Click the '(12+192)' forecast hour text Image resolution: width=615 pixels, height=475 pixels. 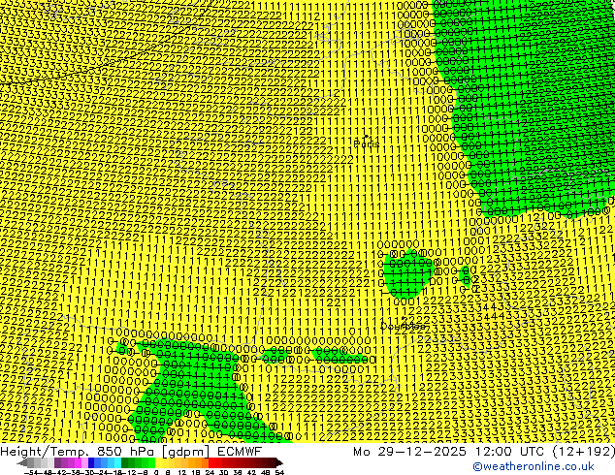(584, 451)
